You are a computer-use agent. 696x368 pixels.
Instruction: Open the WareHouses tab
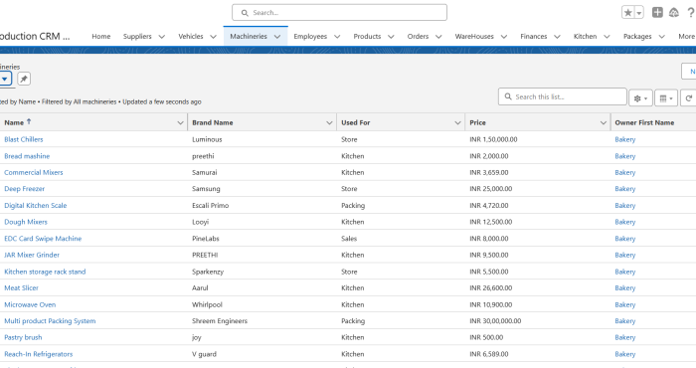click(474, 37)
